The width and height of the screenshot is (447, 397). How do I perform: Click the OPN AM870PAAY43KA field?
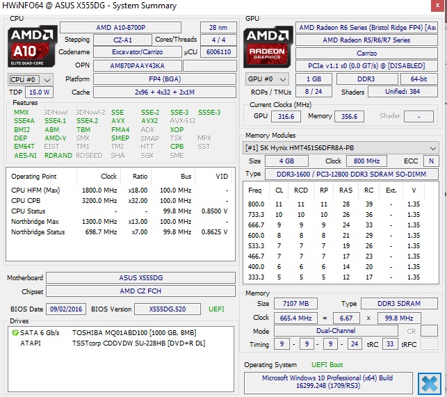tap(138, 66)
